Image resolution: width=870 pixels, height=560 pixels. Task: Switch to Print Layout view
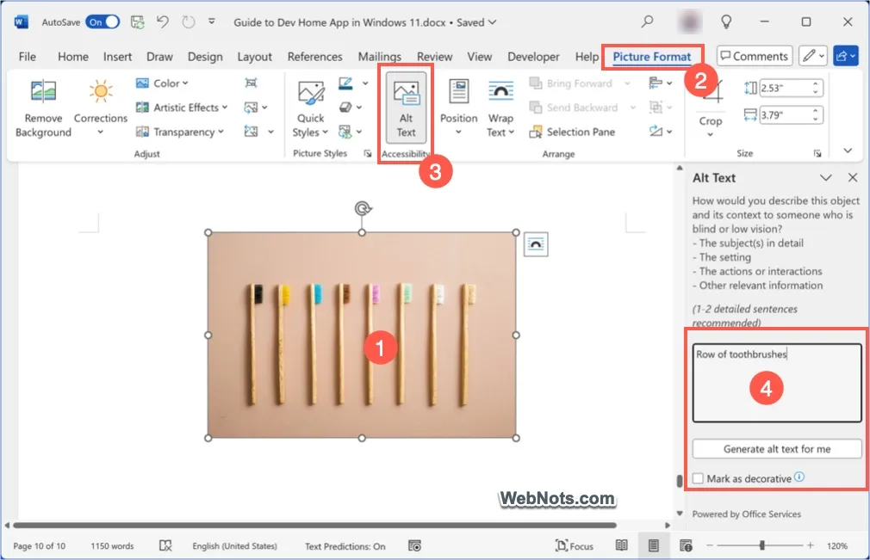click(x=653, y=546)
